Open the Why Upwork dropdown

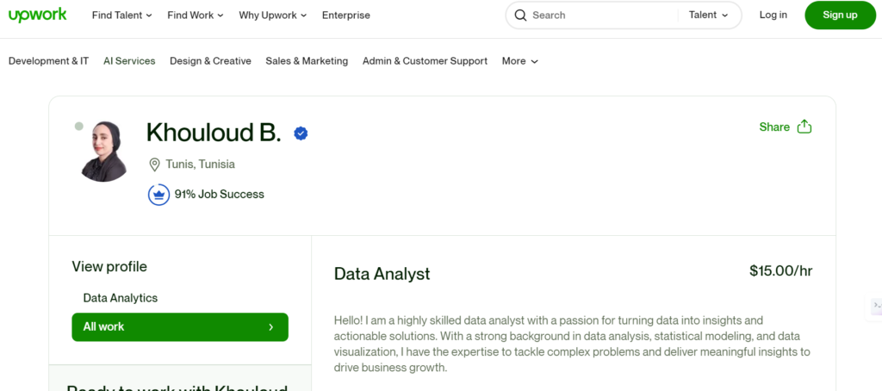click(273, 15)
